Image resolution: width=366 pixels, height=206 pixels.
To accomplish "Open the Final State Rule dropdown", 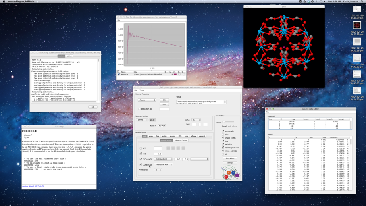I will coord(164,164).
